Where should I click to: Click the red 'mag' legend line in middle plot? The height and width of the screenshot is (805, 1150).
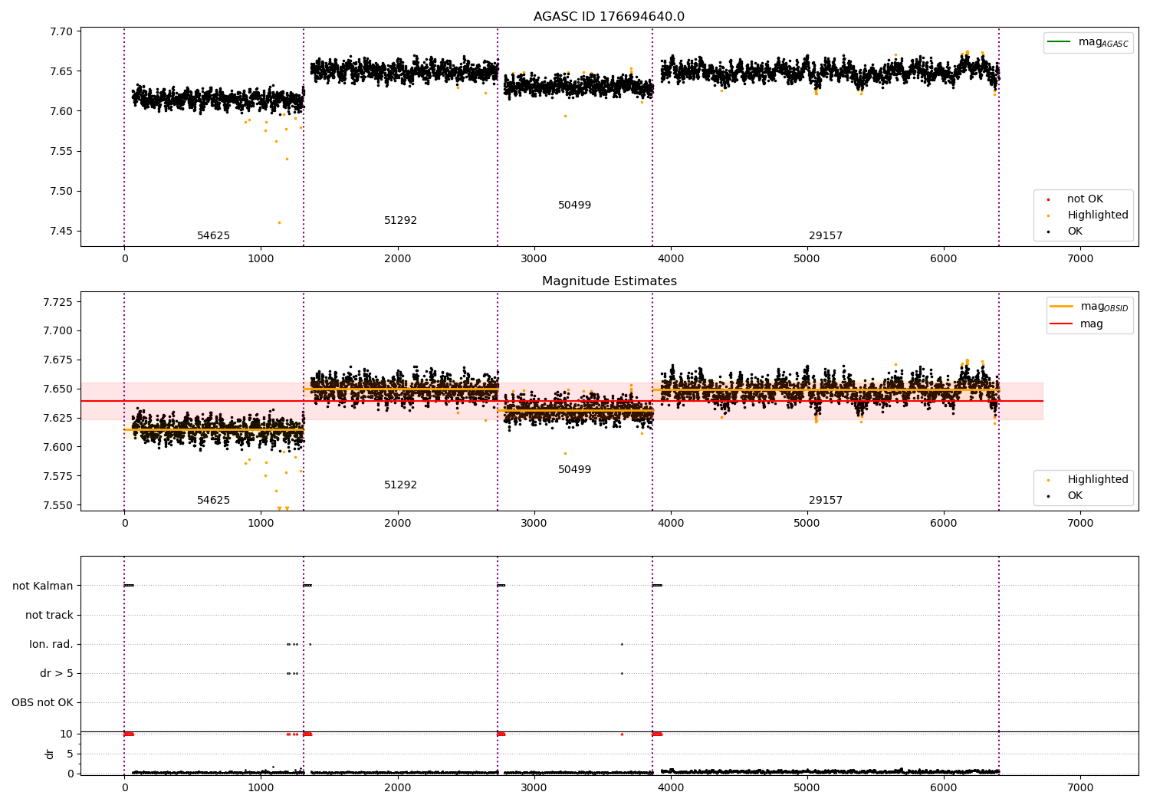click(1061, 324)
